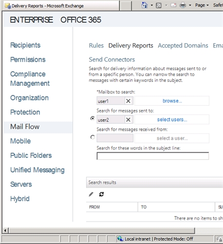
Task: Click the pencil edit icon in search results
Action: [91, 194]
